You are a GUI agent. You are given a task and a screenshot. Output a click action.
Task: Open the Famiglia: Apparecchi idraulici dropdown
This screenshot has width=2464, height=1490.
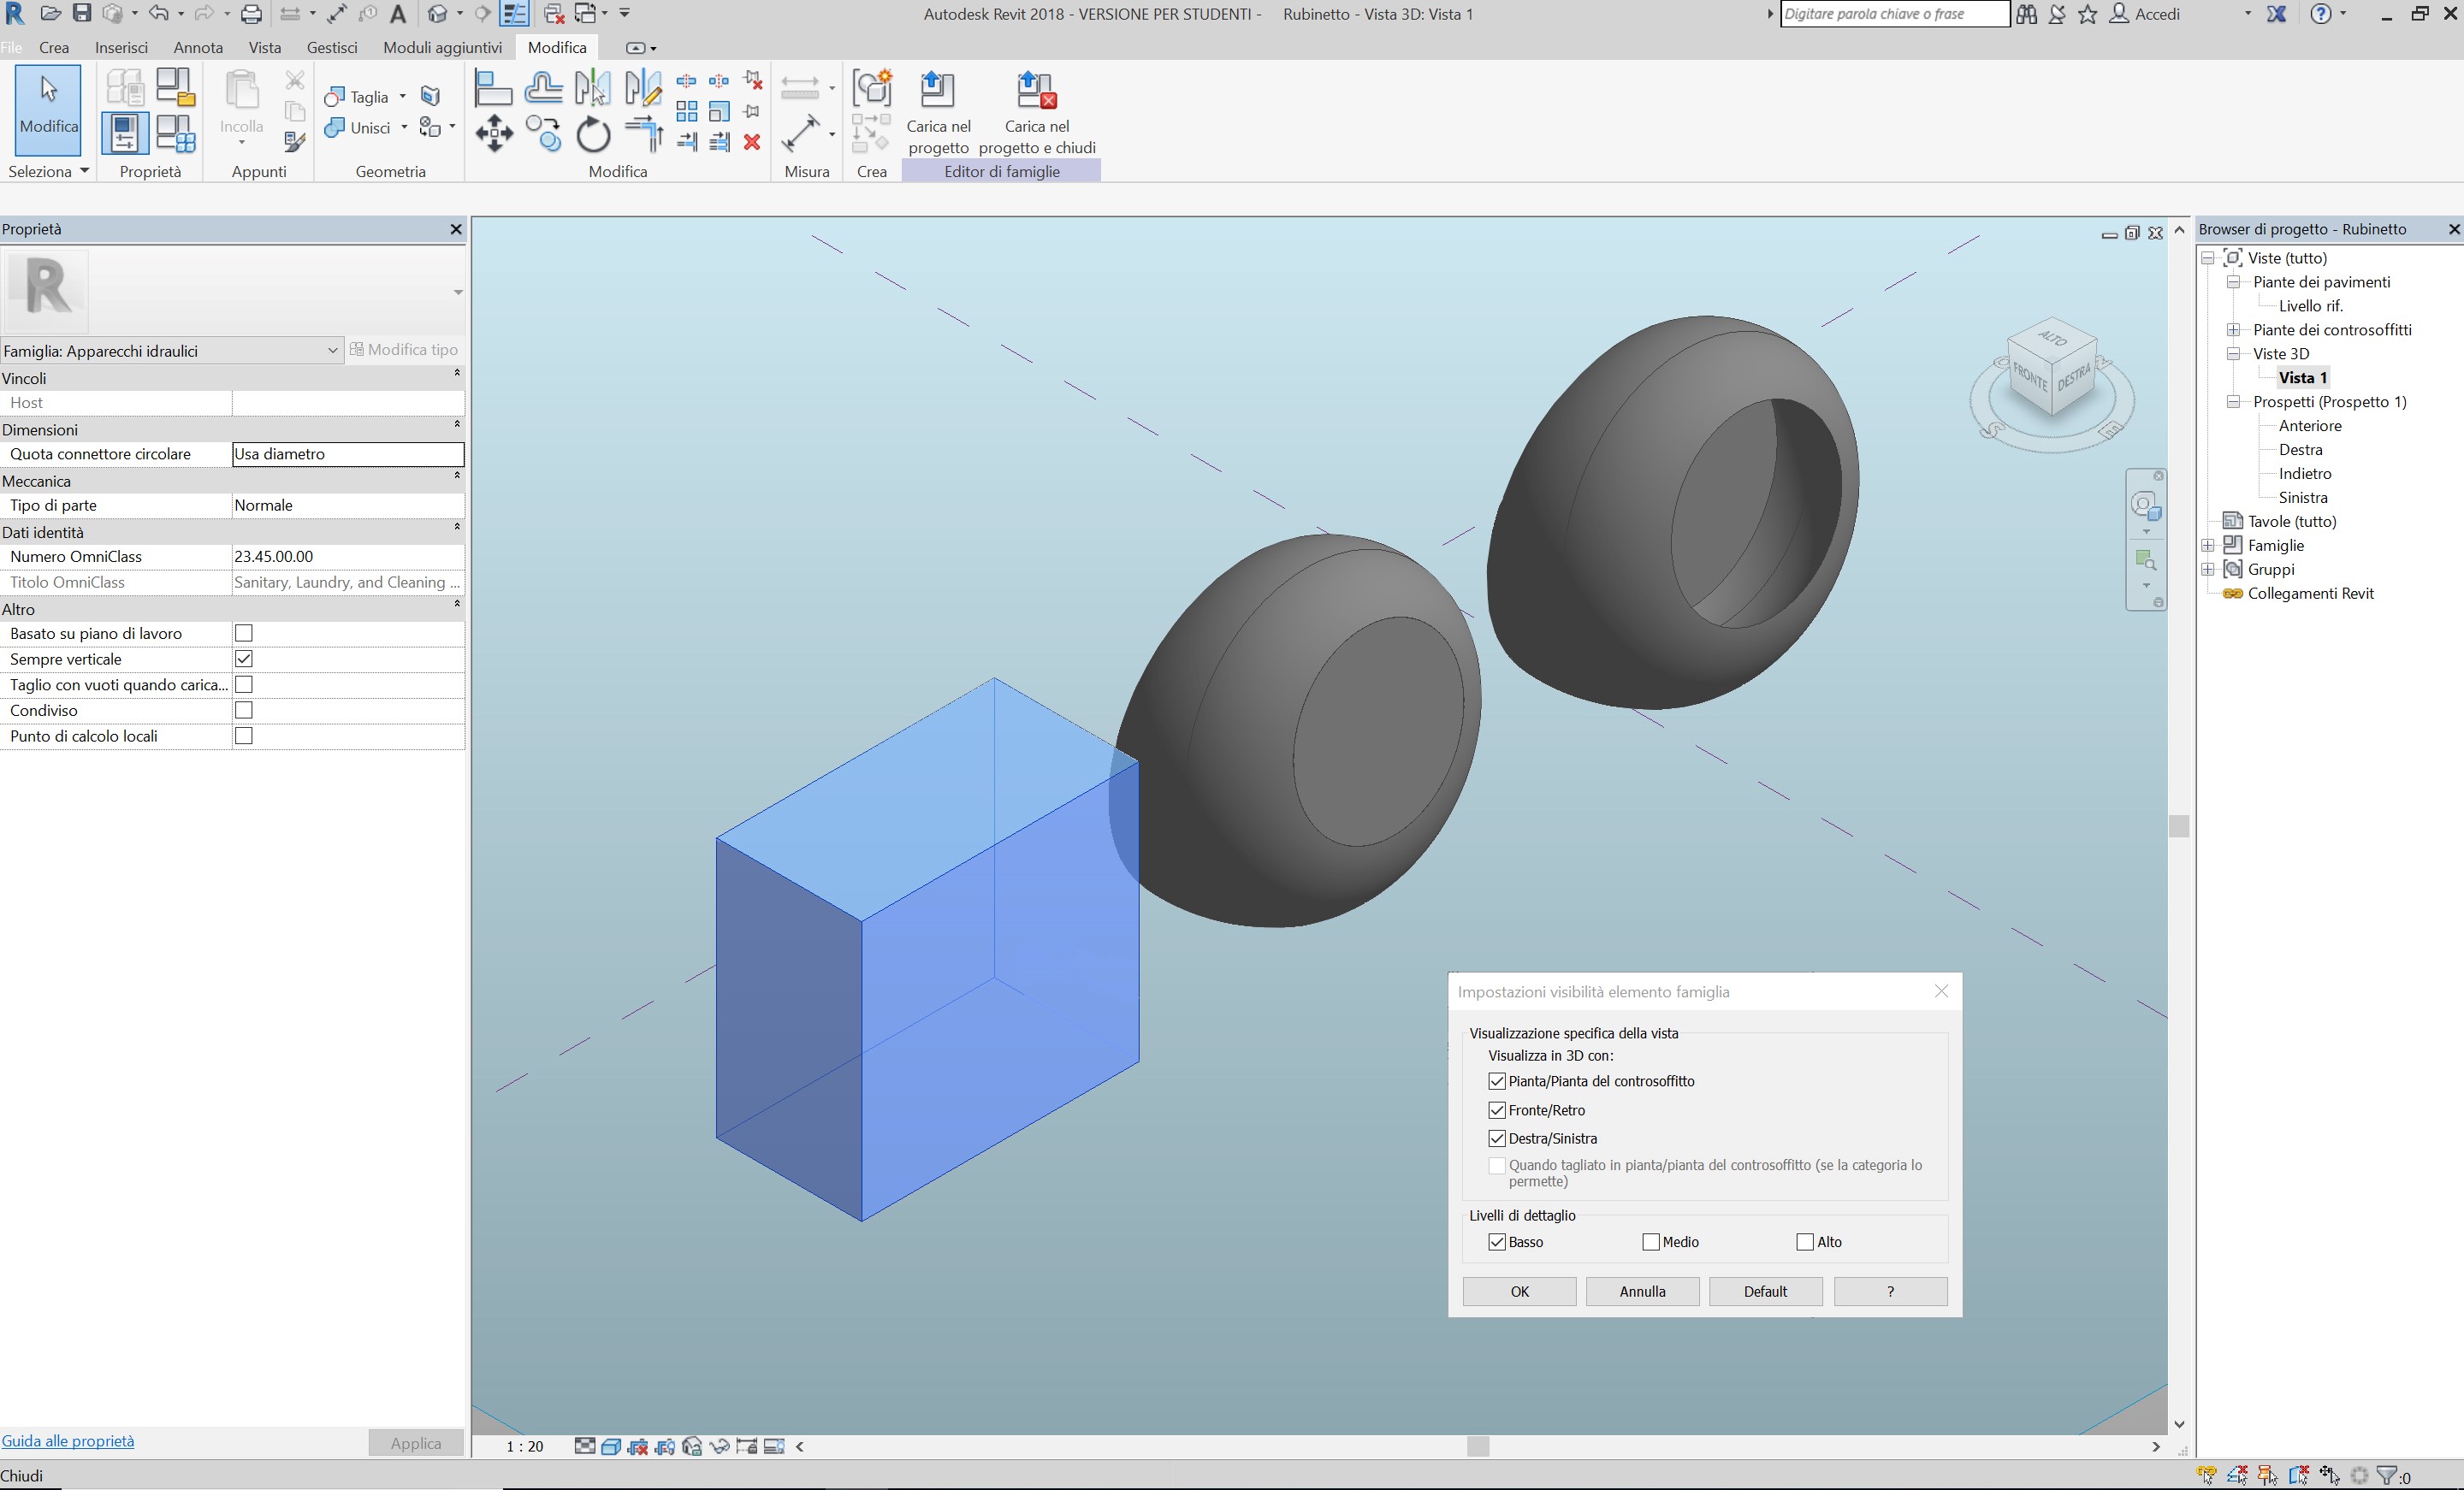333,351
